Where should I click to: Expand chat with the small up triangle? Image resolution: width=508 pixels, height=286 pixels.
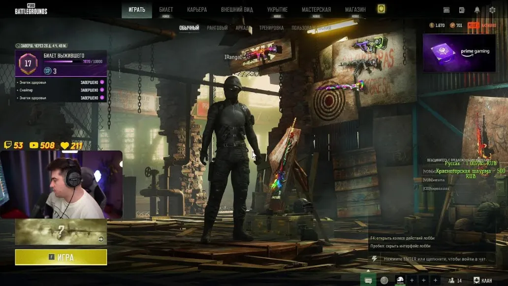[368, 271]
